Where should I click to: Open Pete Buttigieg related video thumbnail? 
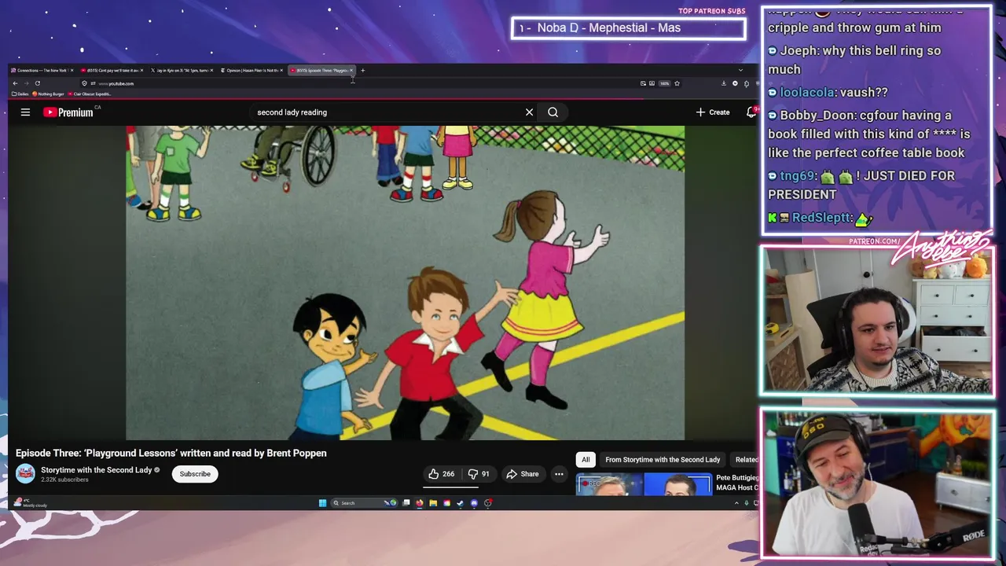tap(644, 485)
